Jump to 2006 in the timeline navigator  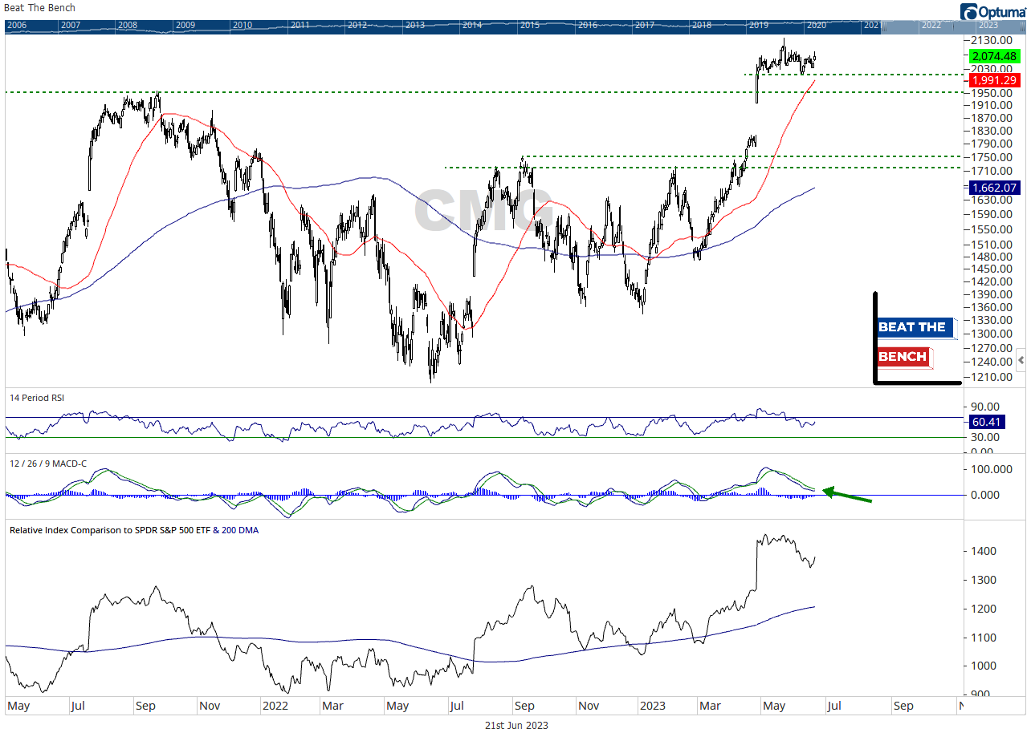click(16, 26)
